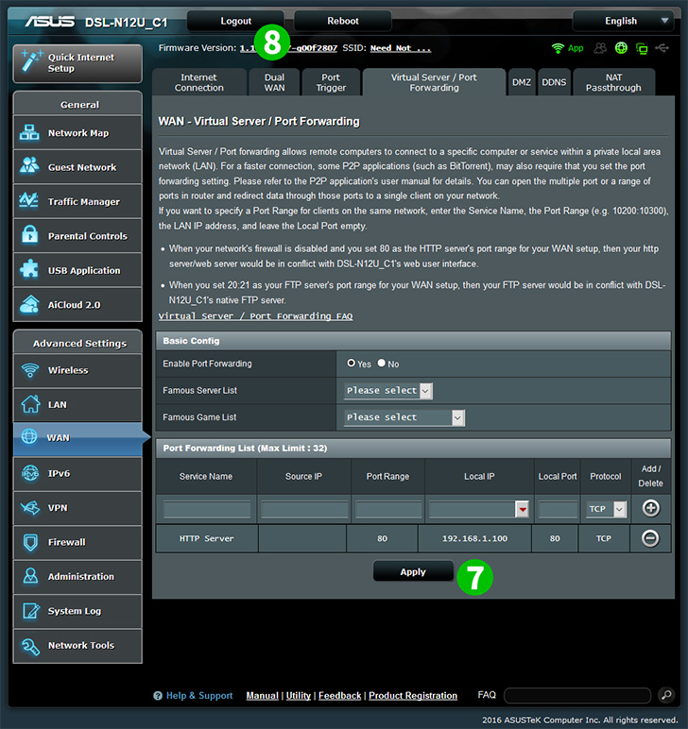Click the Administration user icon
The image size is (688, 729).
tap(30, 576)
